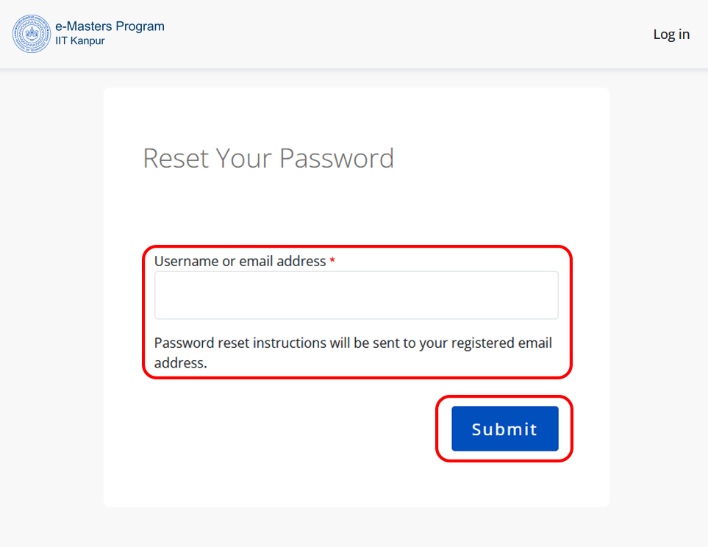Click the word Username in the field label
This screenshot has width=708, height=547.
coord(187,261)
